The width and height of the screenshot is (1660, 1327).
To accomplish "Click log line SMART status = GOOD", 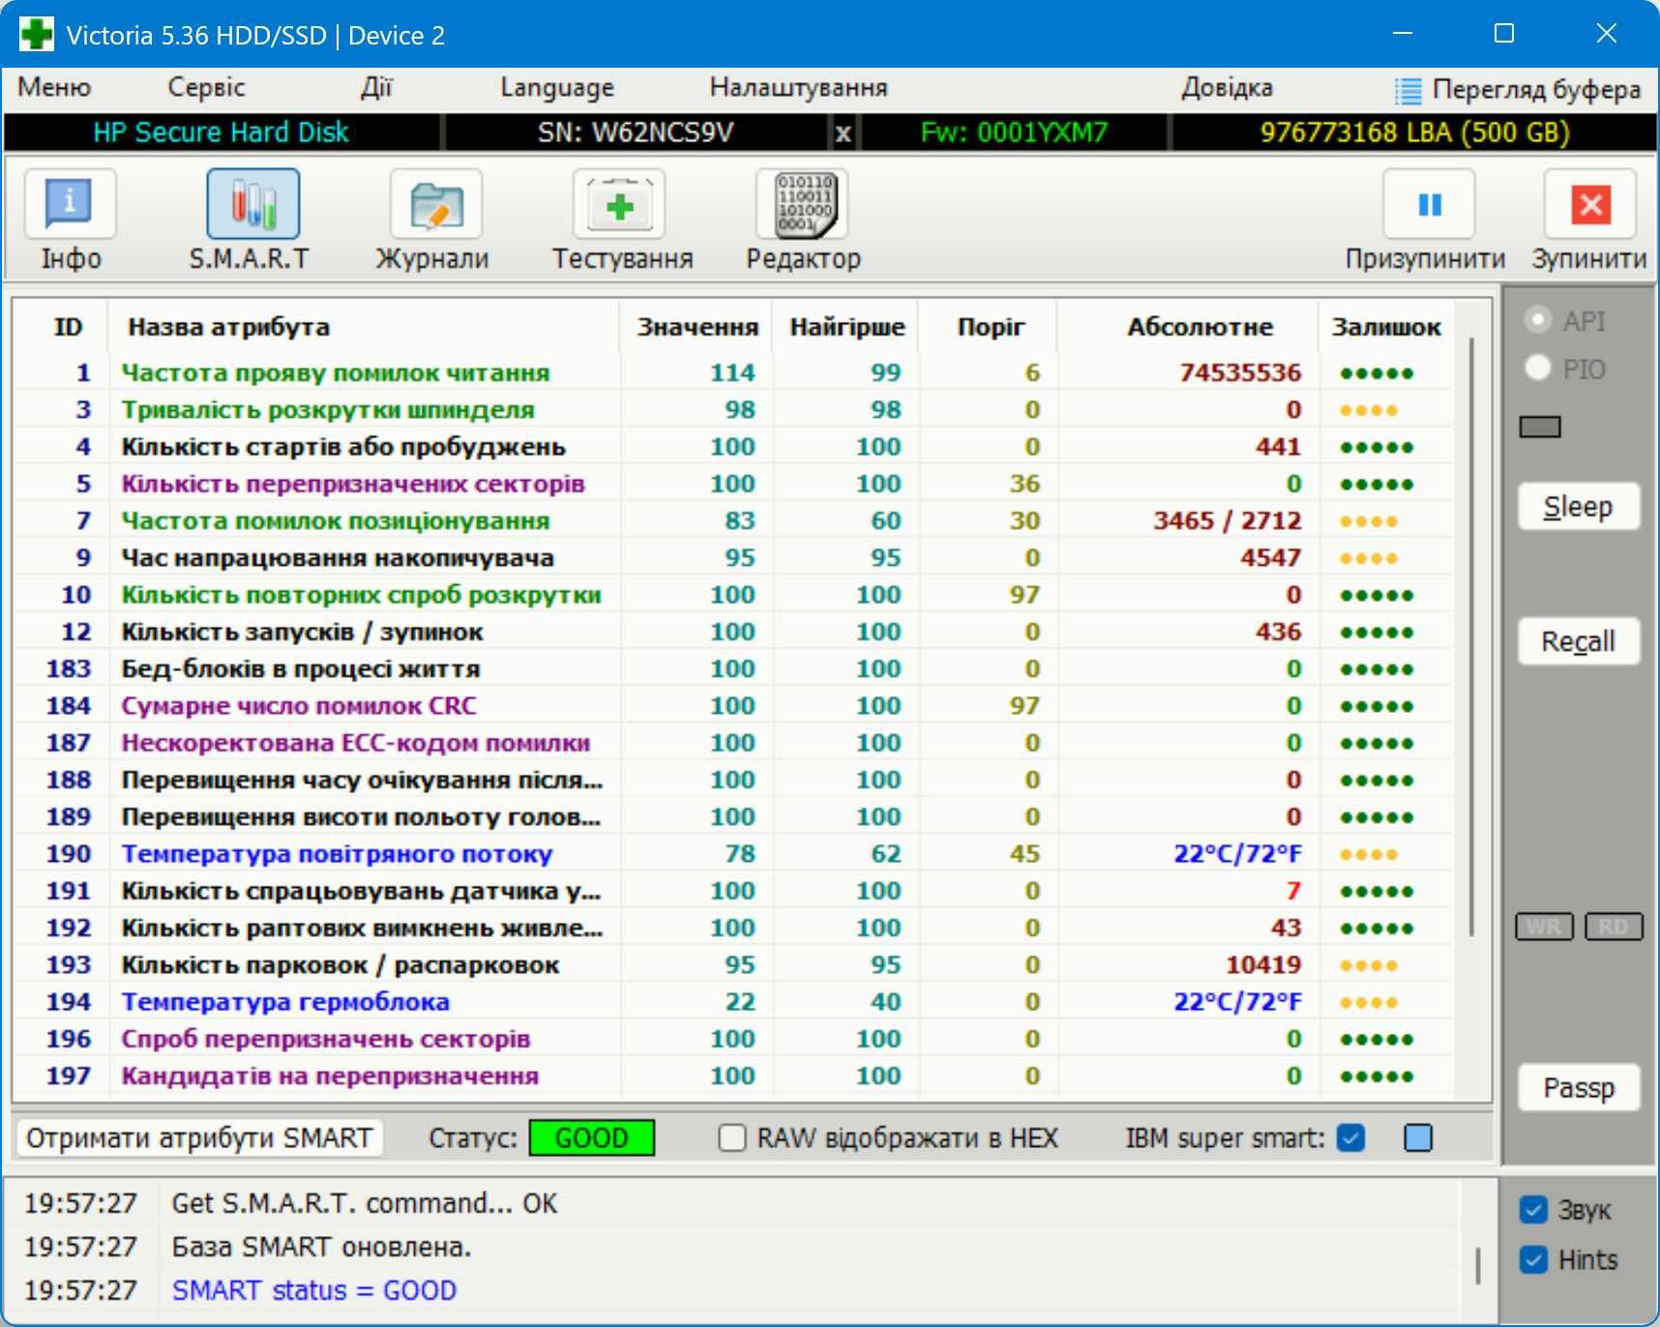I will (x=313, y=1290).
